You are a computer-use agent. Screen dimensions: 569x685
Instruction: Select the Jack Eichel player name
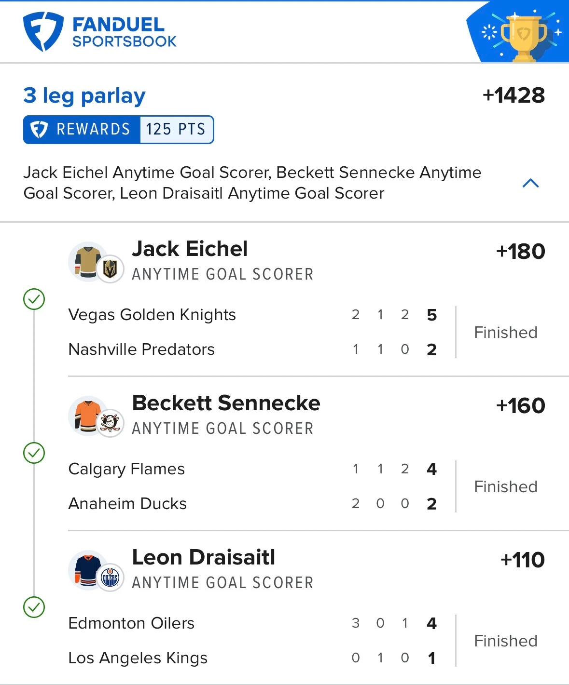[x=190, y=249]
